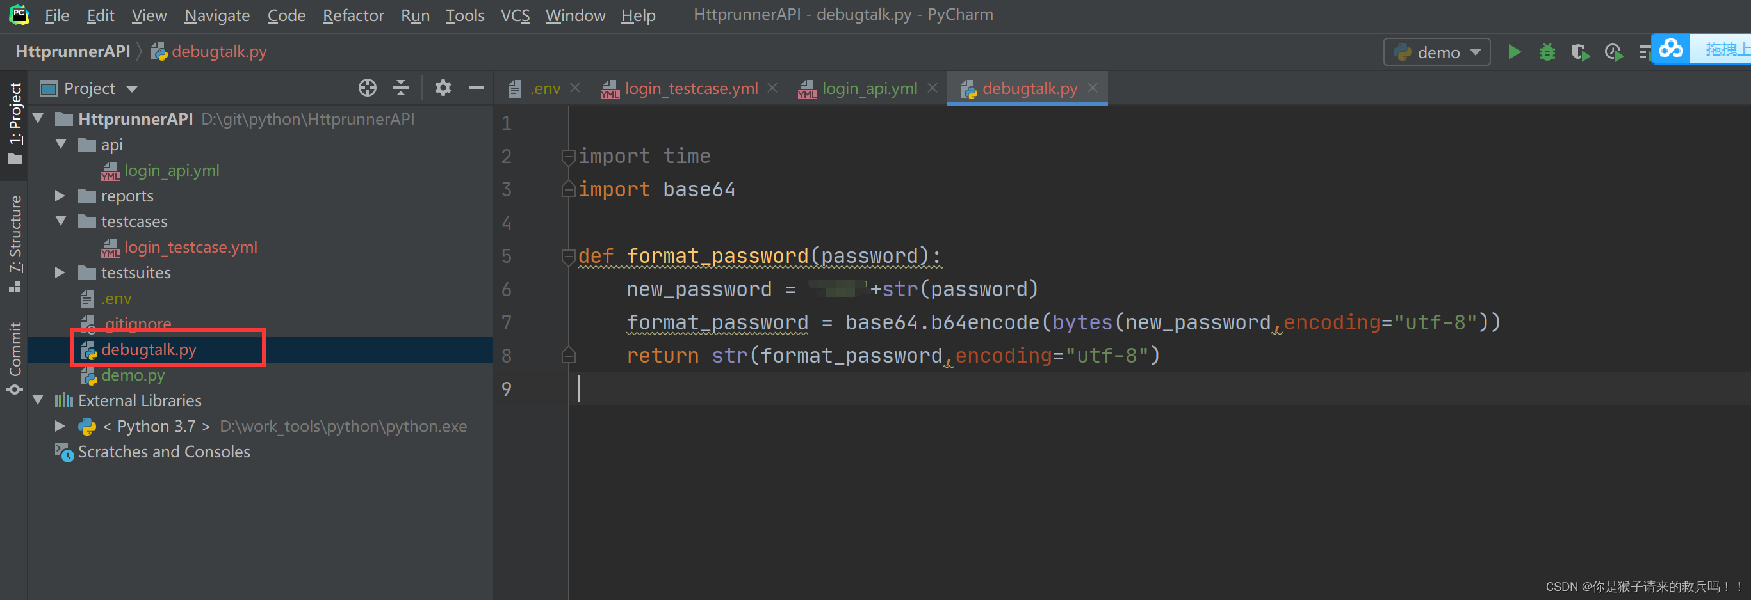Expand the reports folder
1751x600 pixels.
pos(60,196)
